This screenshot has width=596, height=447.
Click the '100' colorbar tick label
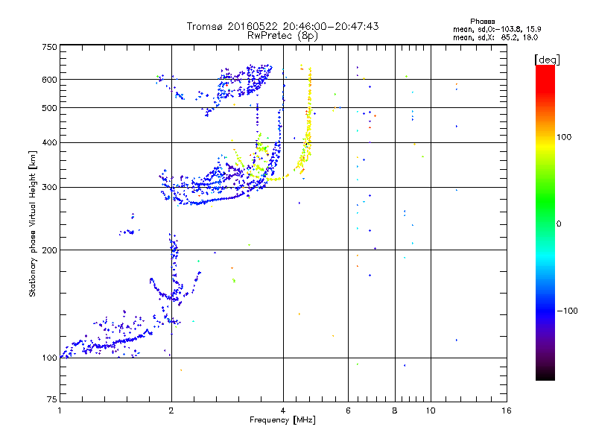[564, 137]
